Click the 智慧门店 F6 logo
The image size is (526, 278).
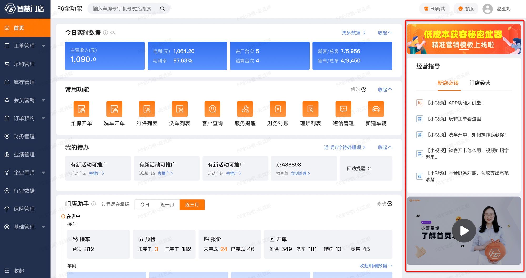[x=24, y=8]
